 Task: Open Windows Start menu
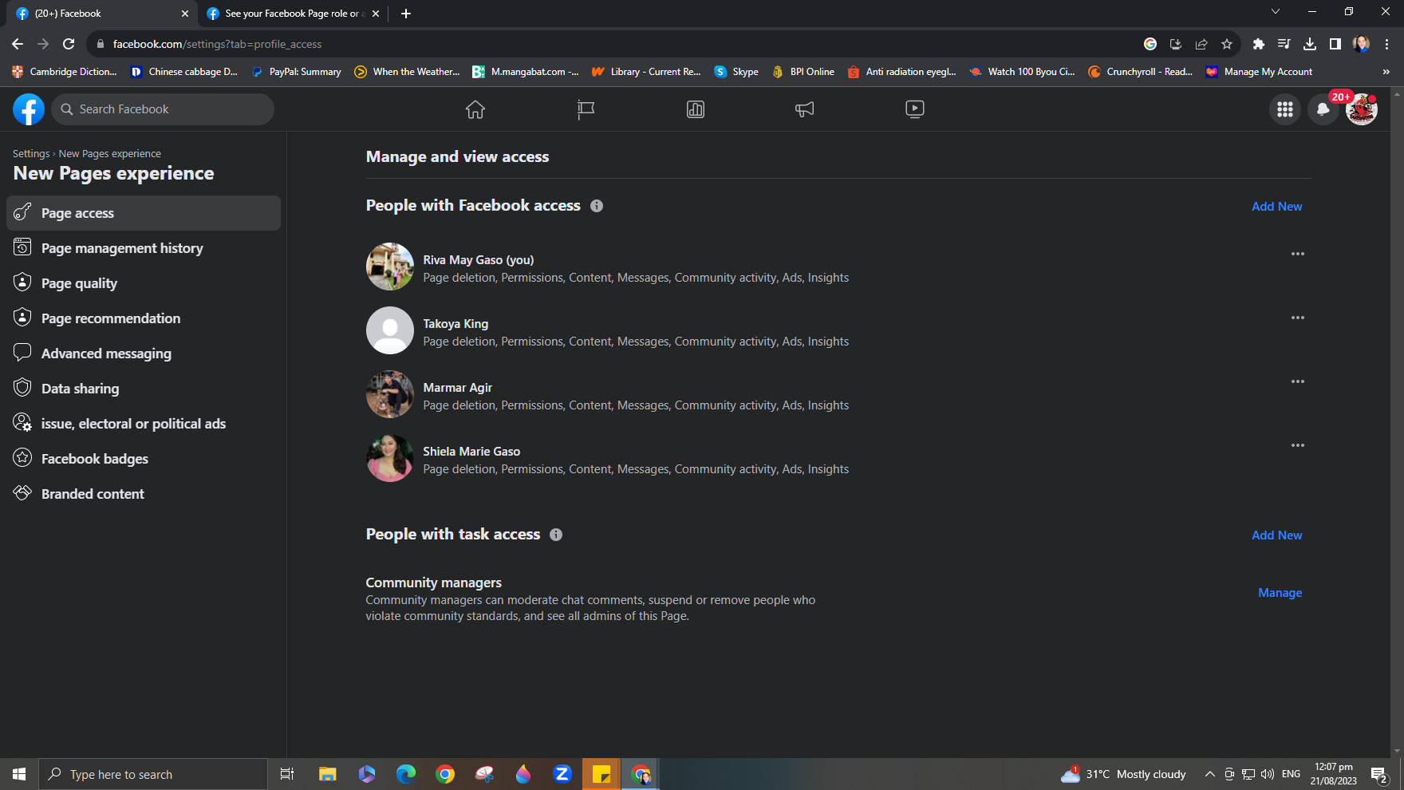point(19,774)
